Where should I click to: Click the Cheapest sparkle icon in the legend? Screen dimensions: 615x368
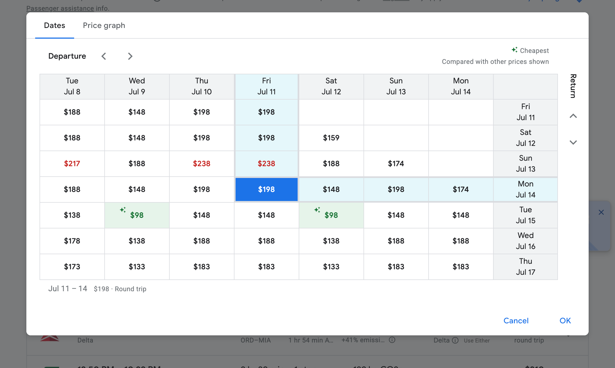coord(515,50)
